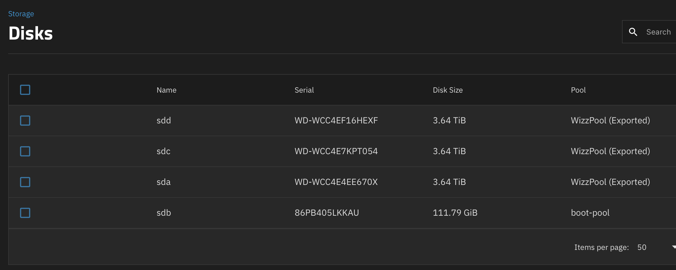Check the box for disk sdc
This screenshot has width=676, height=270.
[x=25, y=151]
